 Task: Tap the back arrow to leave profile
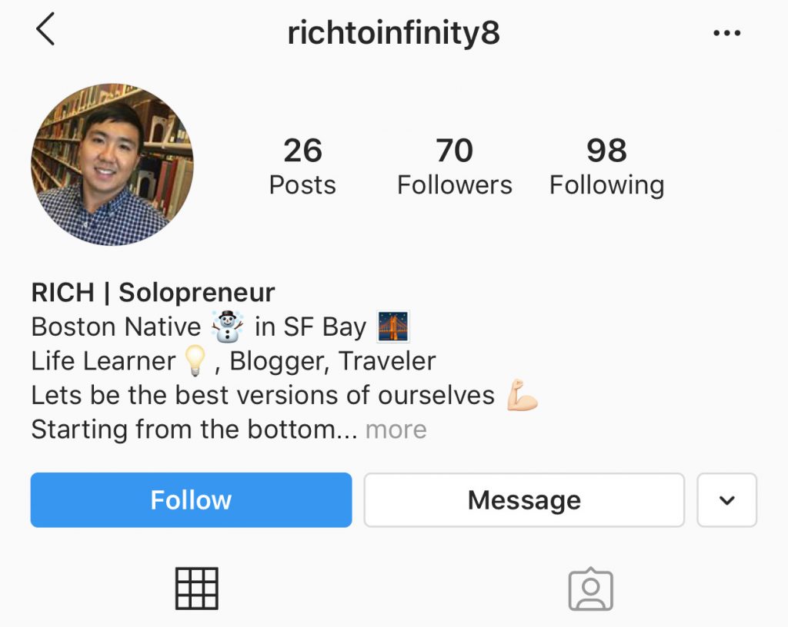pyautogui.click(x=45, y=31)
